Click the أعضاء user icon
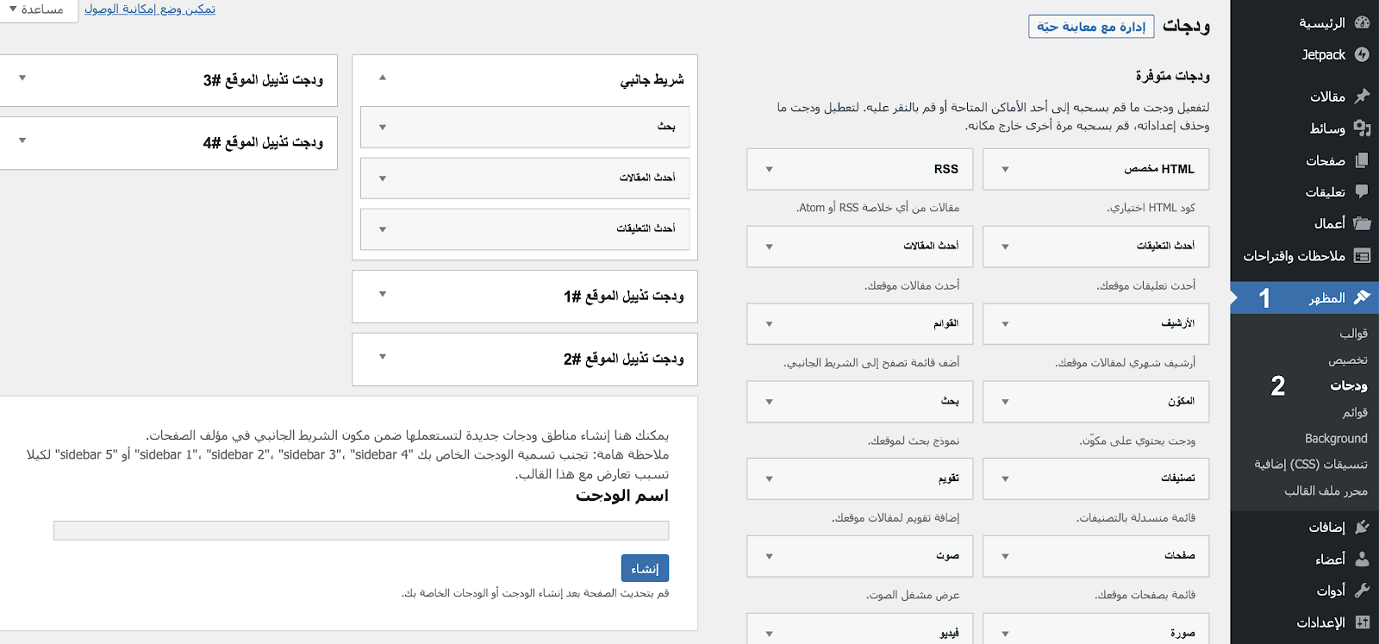The height and width of the screenshot is (644, 1379). point(1362,559)
